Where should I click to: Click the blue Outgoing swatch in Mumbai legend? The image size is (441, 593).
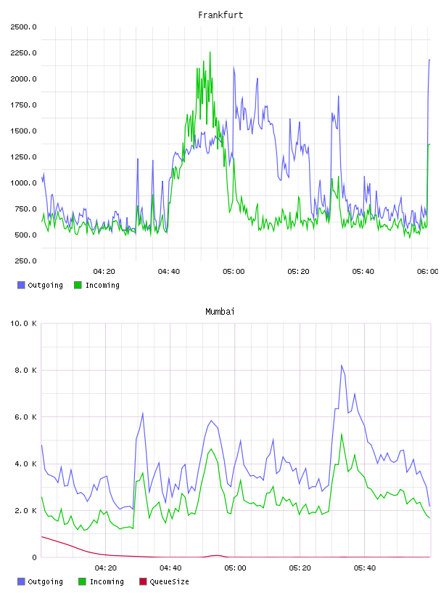point(21,581)
